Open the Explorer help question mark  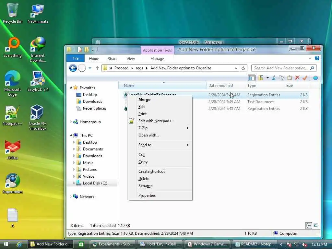(x=317, y=58)
